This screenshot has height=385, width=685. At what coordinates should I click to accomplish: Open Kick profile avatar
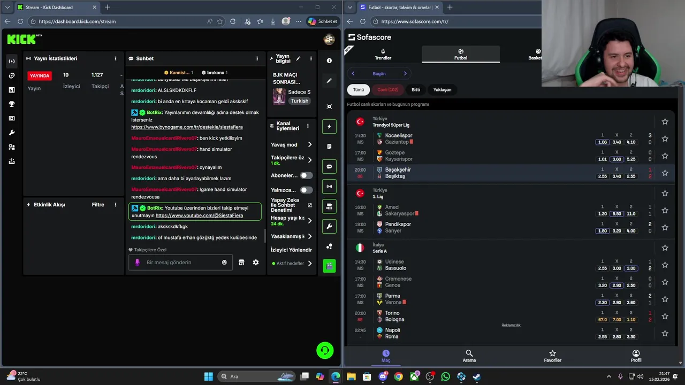329,39
